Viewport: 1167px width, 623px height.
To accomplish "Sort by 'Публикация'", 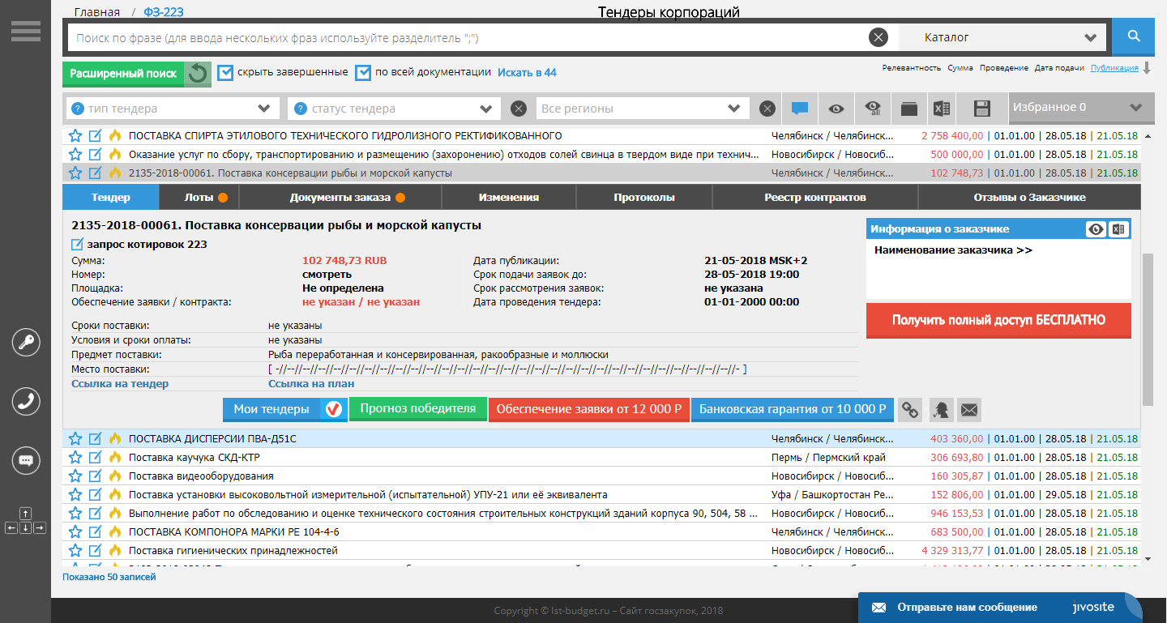I will click(1114, 68).
